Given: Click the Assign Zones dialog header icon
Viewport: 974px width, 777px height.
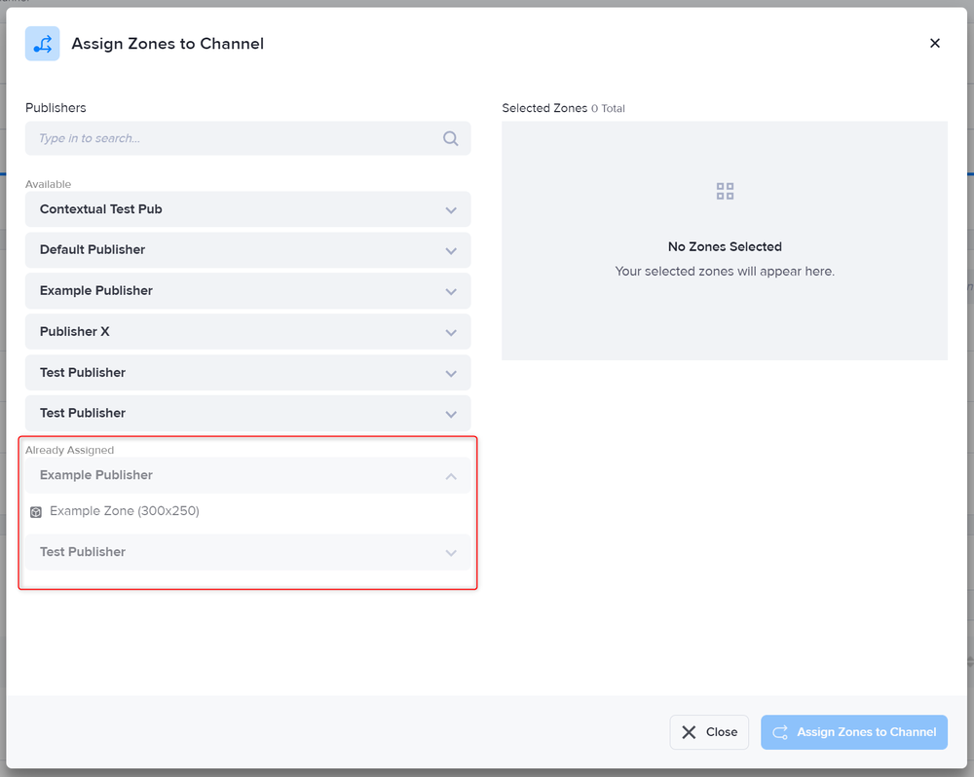Looking at the screenshot, I should pyautogui.click(x=42, y=44).
